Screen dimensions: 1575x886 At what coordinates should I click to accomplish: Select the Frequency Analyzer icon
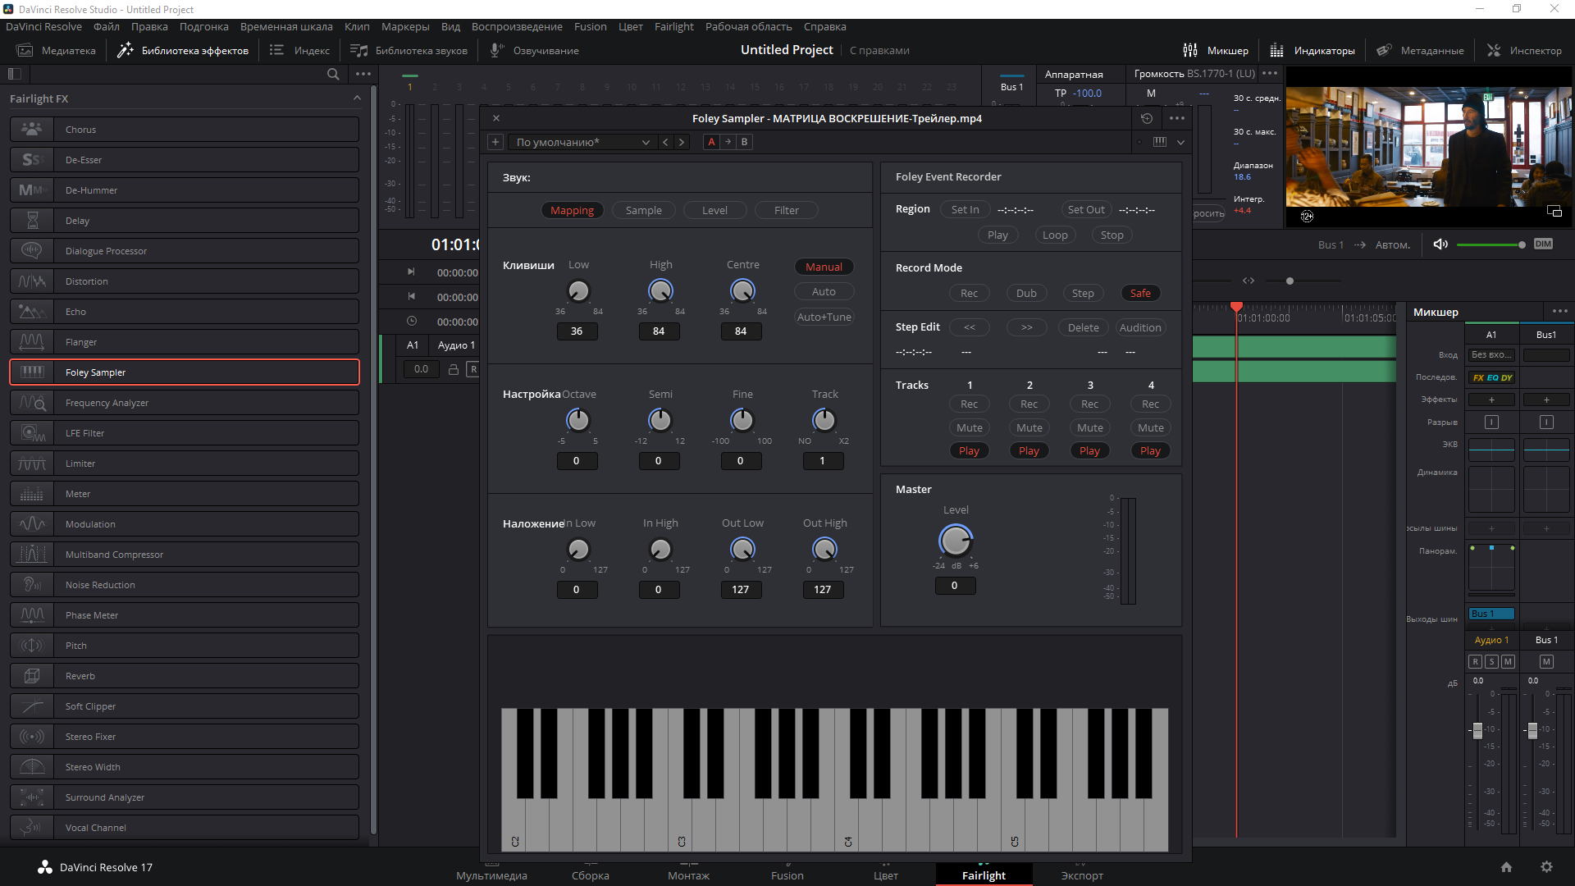coord(32,403)
